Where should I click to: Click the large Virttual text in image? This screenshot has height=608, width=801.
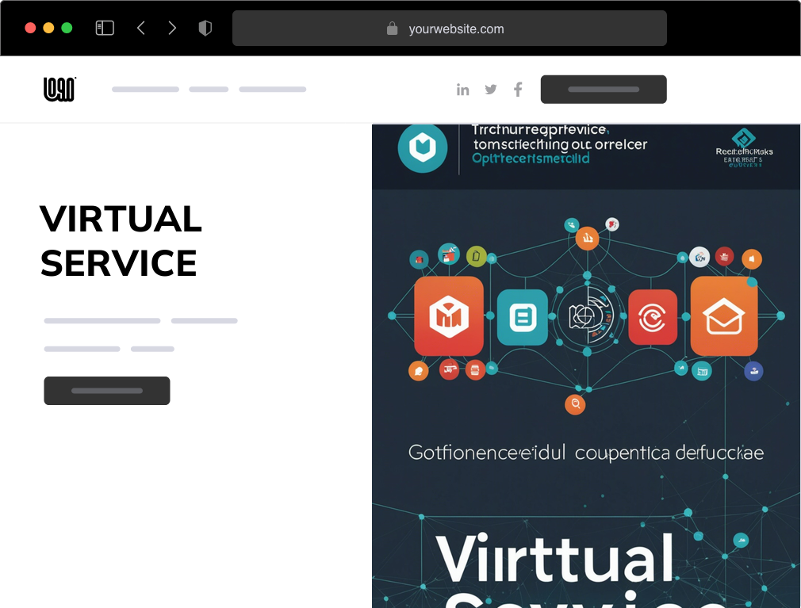[555, 557]
